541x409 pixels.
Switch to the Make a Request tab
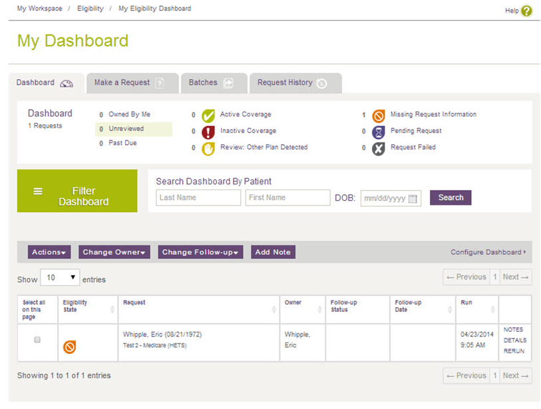(133, 83)
